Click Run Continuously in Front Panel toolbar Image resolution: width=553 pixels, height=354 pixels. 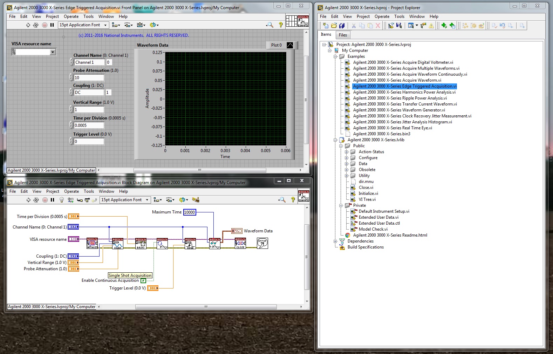tap(36, 25)
